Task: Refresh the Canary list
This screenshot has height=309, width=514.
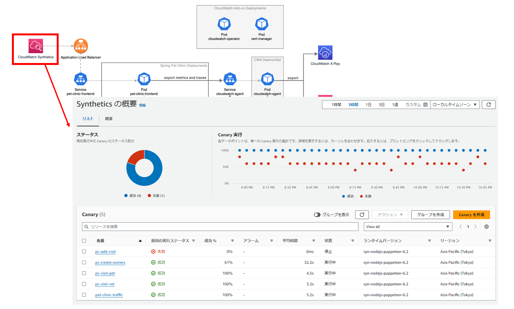Action: click(x=362, y=215)
